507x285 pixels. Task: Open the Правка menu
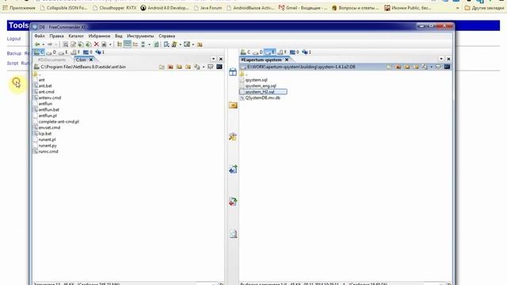(x=56, y=36)
